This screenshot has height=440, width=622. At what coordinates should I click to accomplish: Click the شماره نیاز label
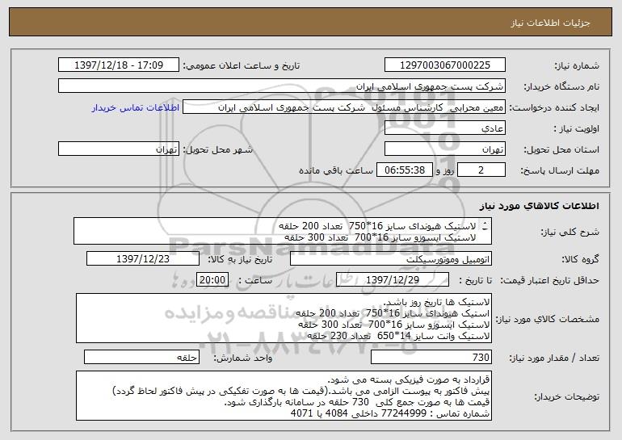point(577,66)
